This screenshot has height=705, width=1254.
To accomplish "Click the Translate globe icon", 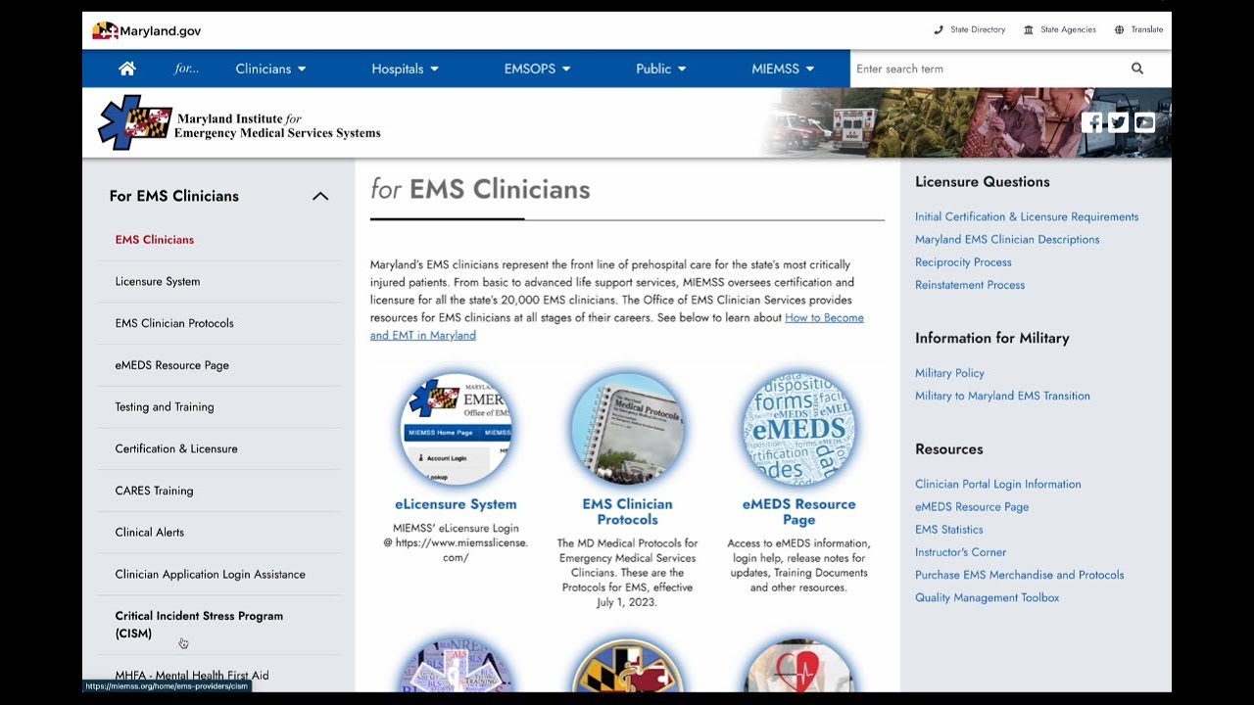I will pos(1119,30).
